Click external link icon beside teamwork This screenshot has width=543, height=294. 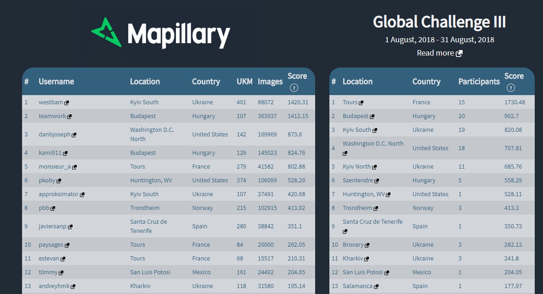(x=69, y=117)
